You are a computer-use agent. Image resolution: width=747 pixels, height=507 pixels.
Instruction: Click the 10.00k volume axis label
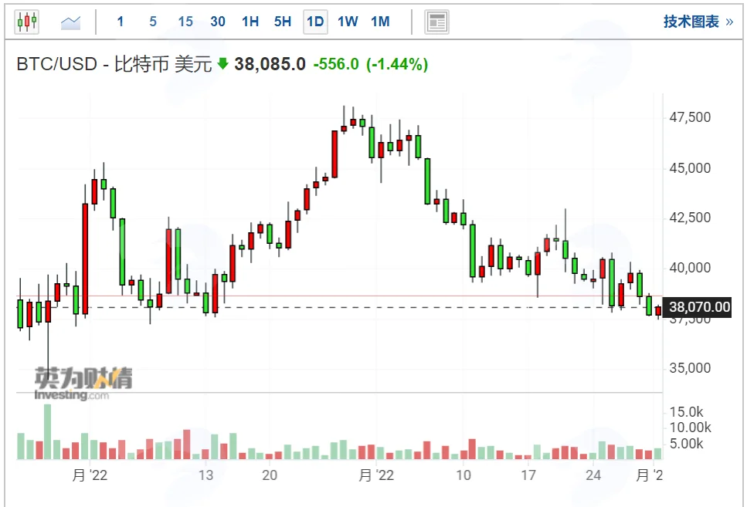pos(690,428)
